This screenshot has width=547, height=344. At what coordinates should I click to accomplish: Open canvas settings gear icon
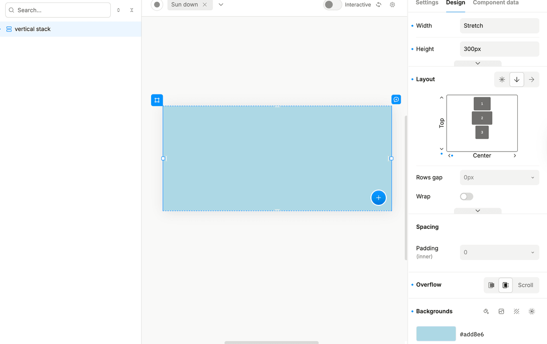coord(392,5)
